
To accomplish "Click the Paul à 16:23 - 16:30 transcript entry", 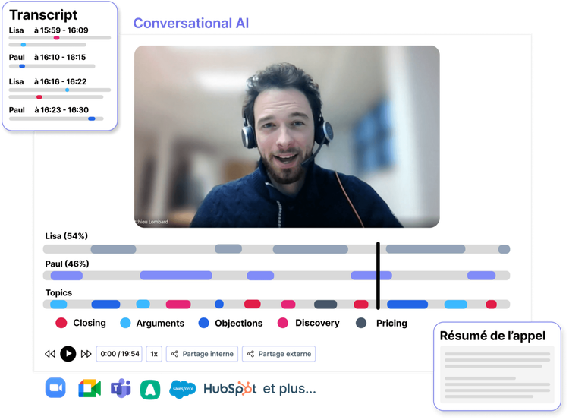I will pos(56,114).
